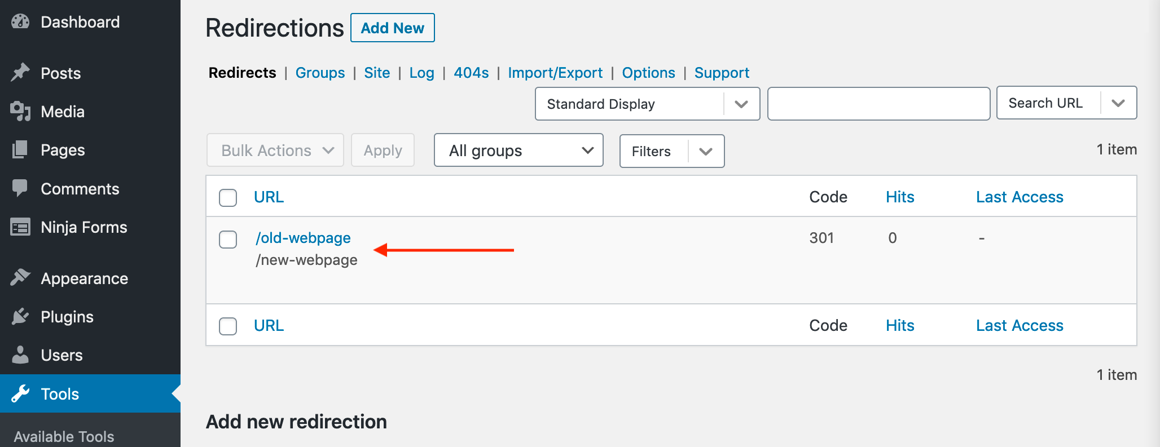The image size is (1160, 447).
Task: Click the 0 hits cell
Action: pos(893,238)
